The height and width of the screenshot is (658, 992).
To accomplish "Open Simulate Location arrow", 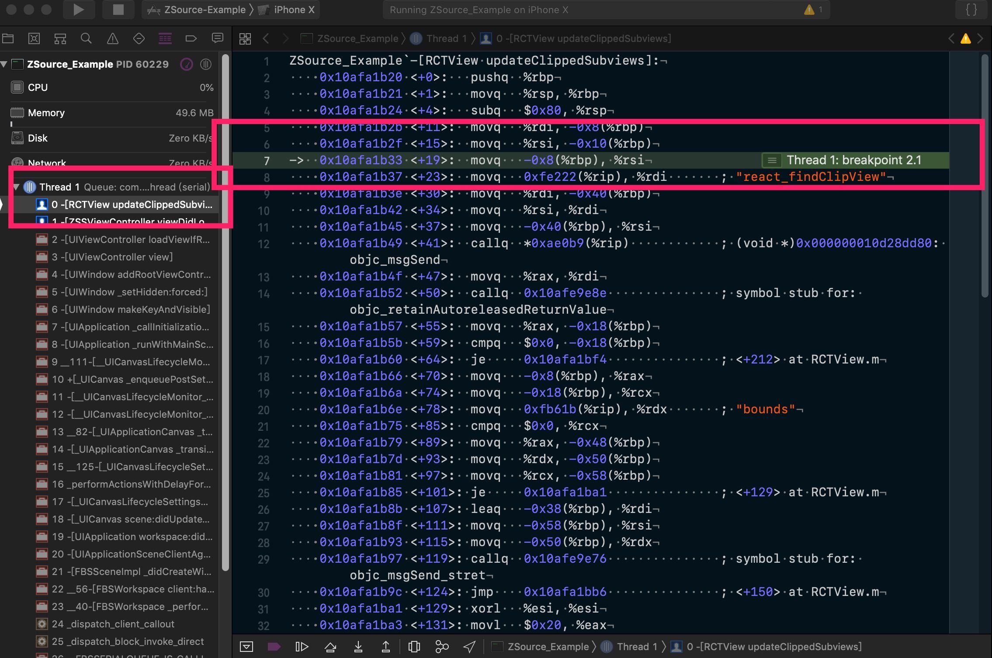I will (469, 647).
